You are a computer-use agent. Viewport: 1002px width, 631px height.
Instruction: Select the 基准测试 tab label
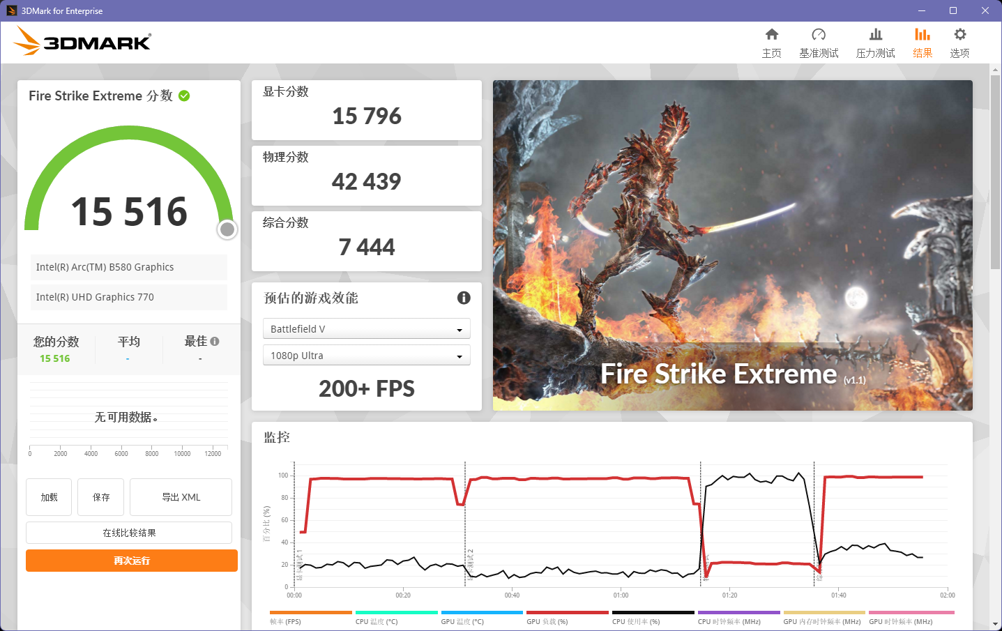tap(819, 53)
